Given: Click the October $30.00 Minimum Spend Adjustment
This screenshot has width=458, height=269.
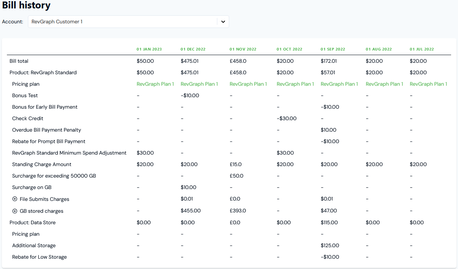Looking at the screenshot, I should click(x=285, y=153).
